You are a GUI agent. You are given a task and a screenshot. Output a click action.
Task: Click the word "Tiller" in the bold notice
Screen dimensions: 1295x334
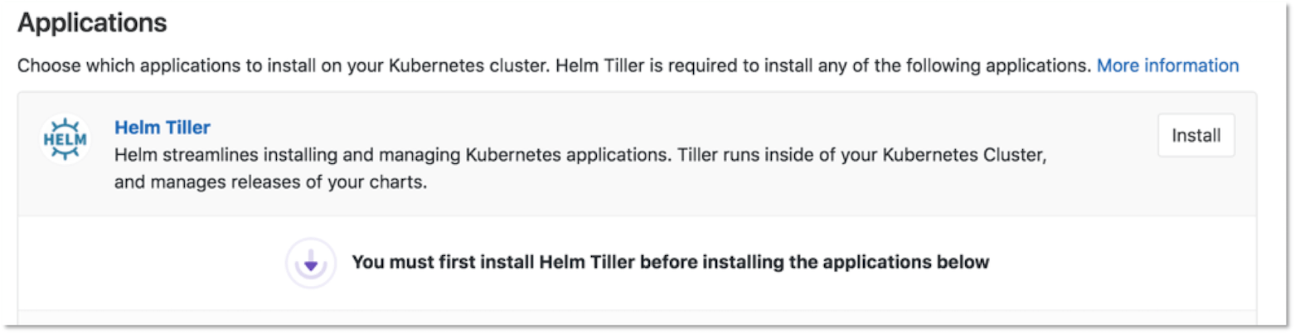[613, 263]
